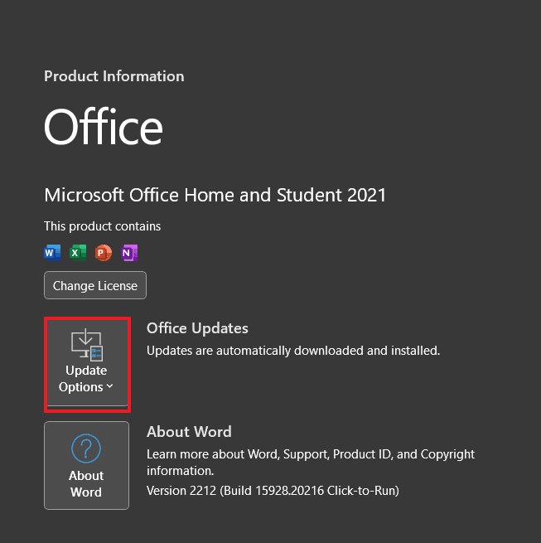Screen dimensions: 541x543
Task: Click the update download icon
Action: point(86,345)
